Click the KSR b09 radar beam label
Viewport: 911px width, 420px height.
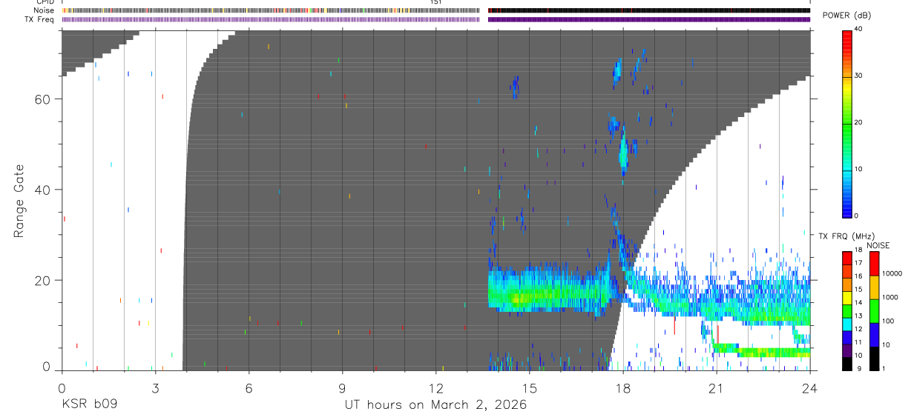[x=89, y=404]
